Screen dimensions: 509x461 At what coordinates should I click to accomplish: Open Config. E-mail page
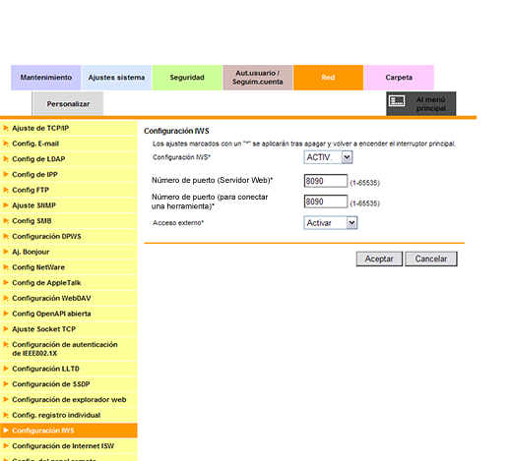[x=69, y=144]
